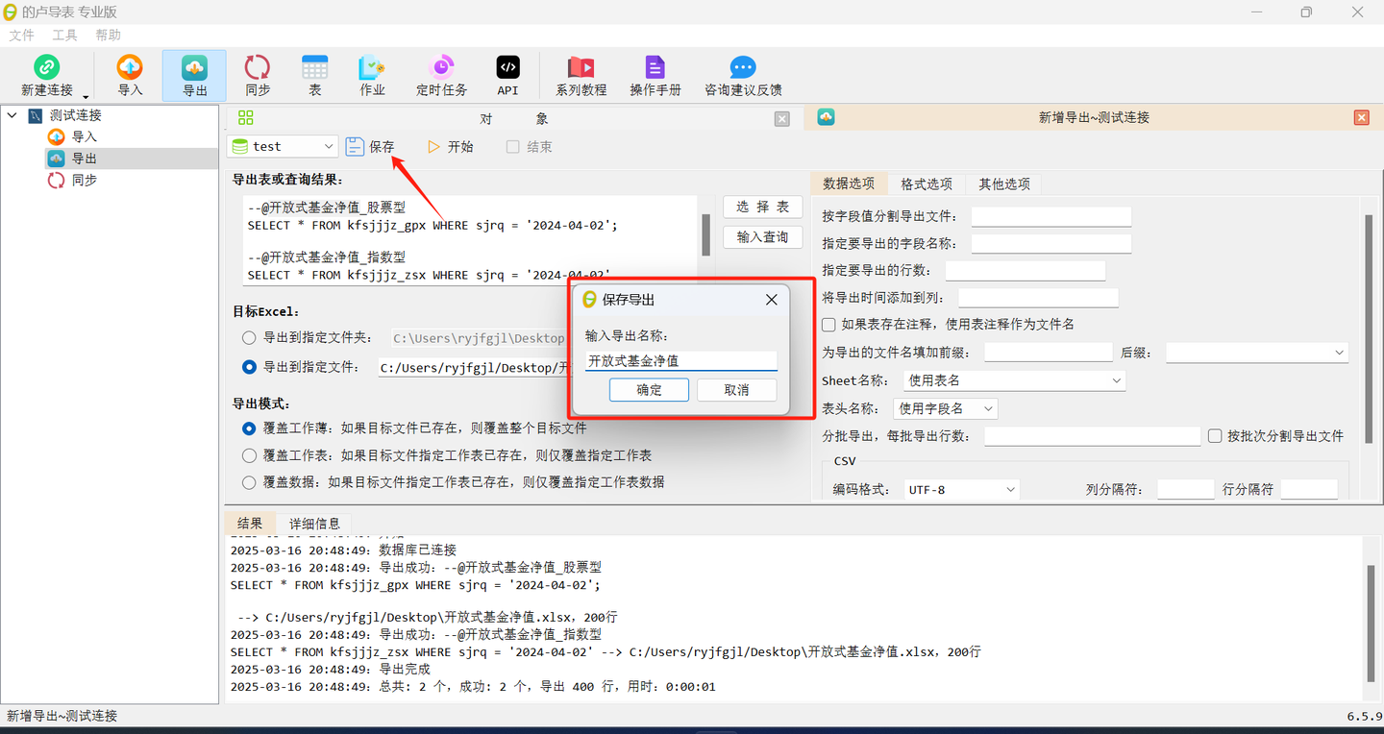1384x734 pixels.
Task: Open the 文件 menu
Action: point(21,35)
